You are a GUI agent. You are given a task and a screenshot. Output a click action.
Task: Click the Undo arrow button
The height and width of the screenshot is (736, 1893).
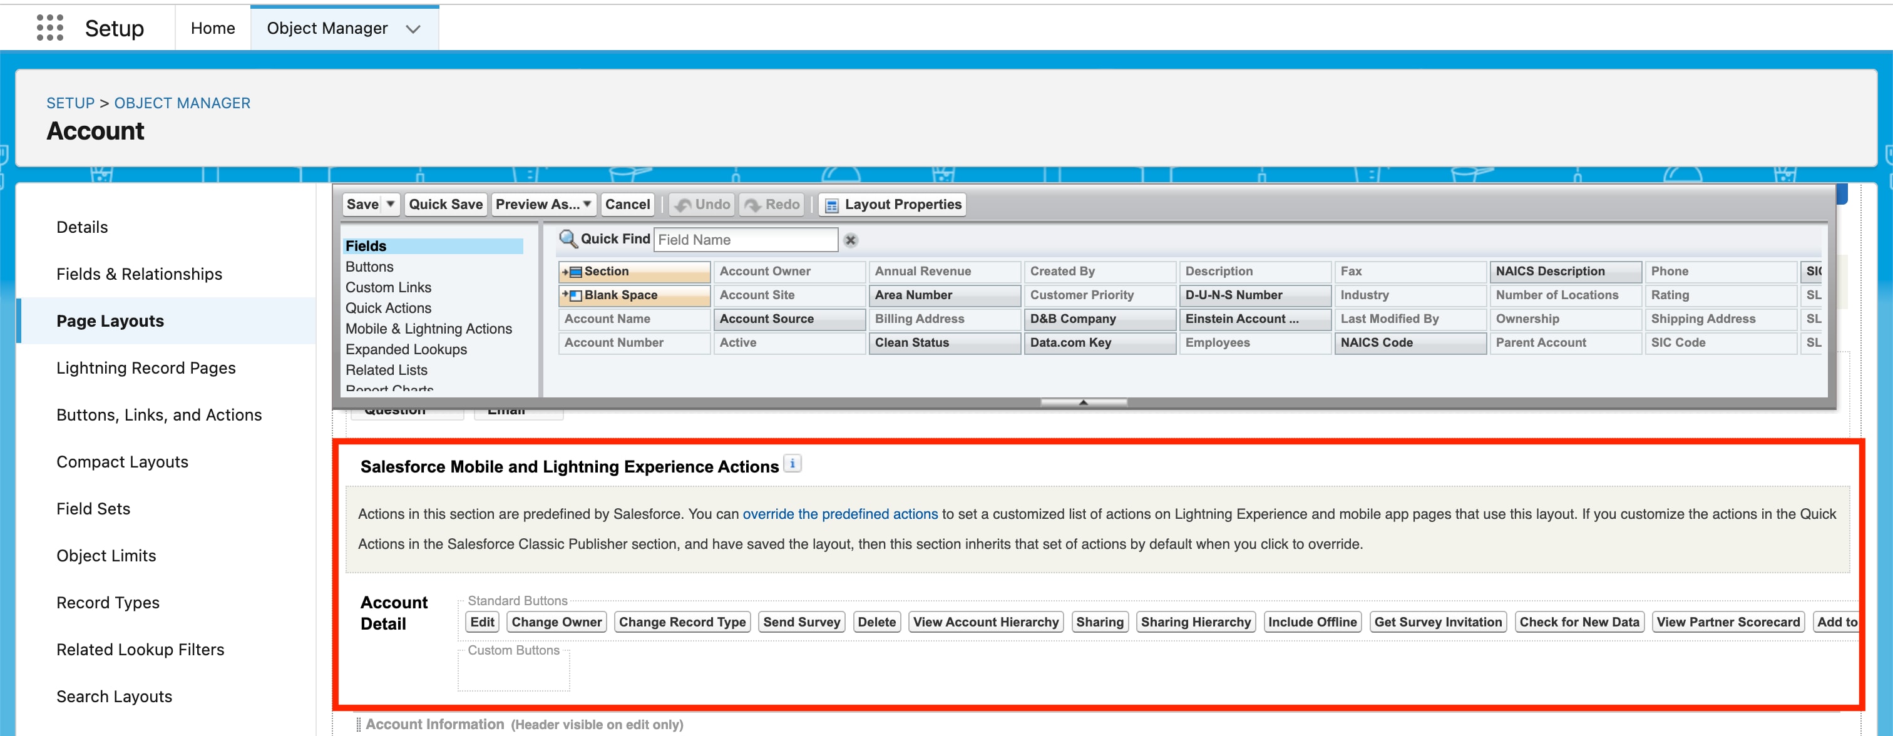click(x=702, y=205)
